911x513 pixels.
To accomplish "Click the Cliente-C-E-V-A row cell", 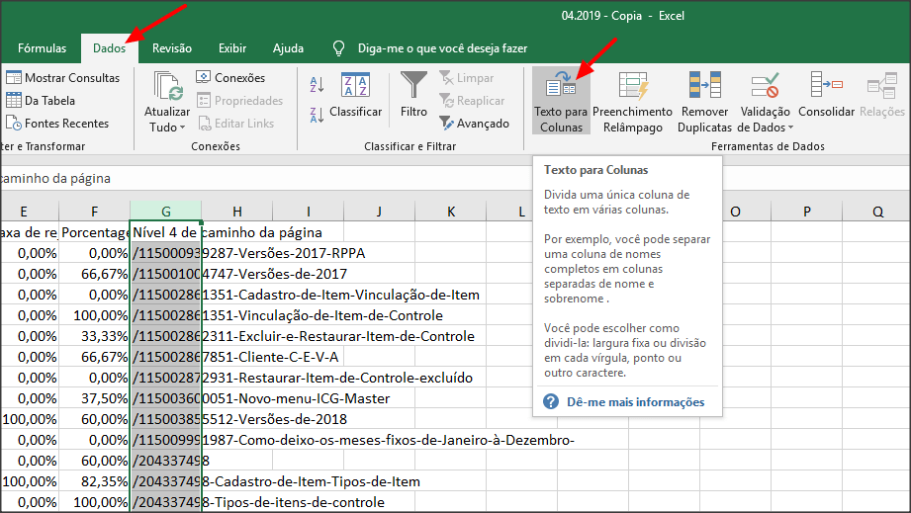I will [165, 357].
